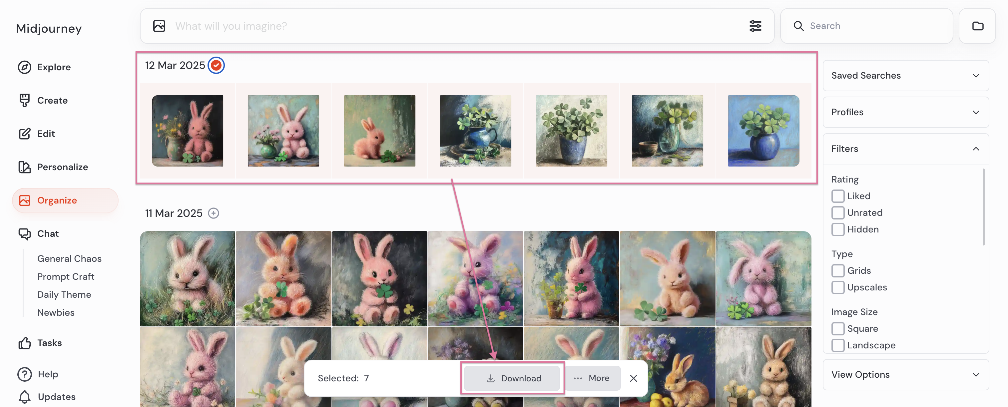Image resolution: width=1008 pixels, height=407 pixels.
Task: Select the clover in glass vase thumbnail
Action: [667, 131]
